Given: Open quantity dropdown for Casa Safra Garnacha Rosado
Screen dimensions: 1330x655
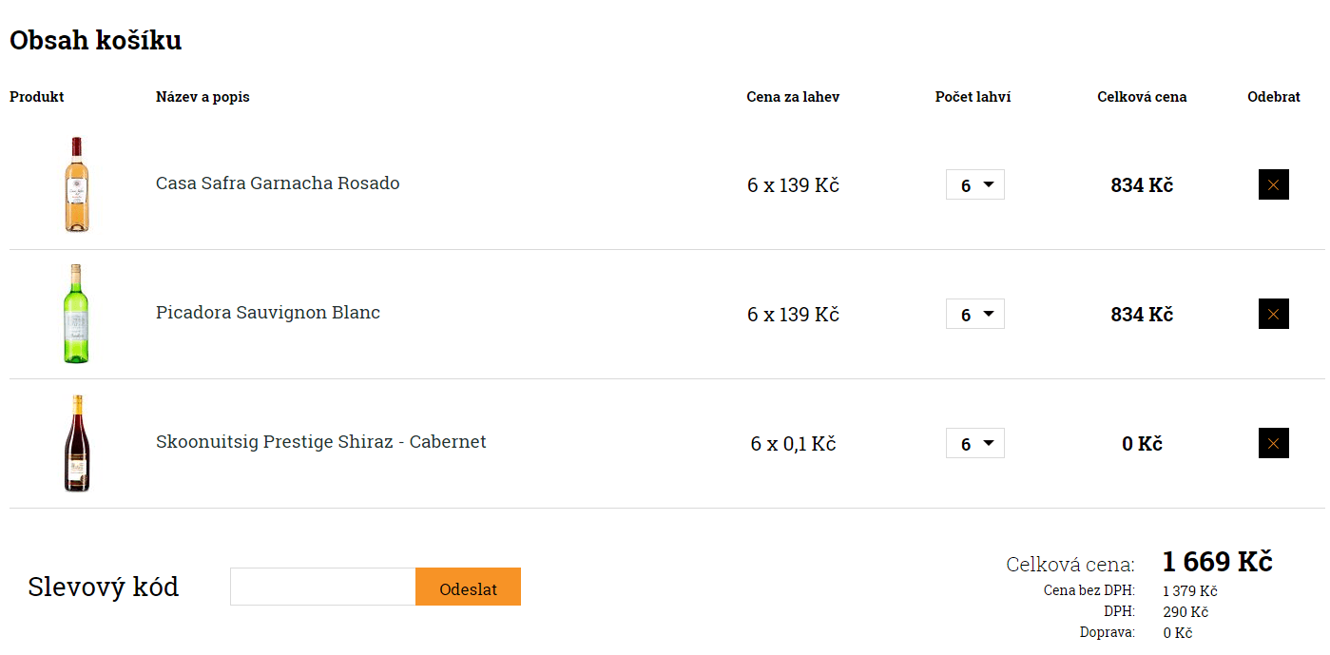Looking at the screenshot, I should point(975,185).
